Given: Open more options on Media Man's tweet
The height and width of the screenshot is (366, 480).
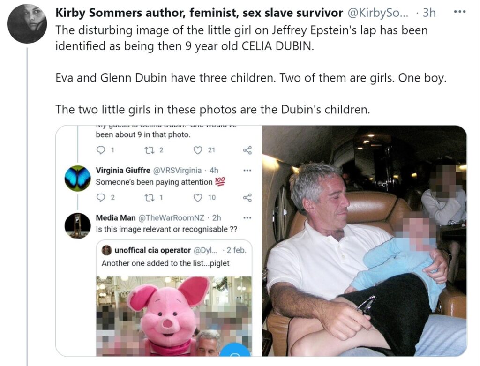Looking at the screenshot, I should [x=247, y=218].
